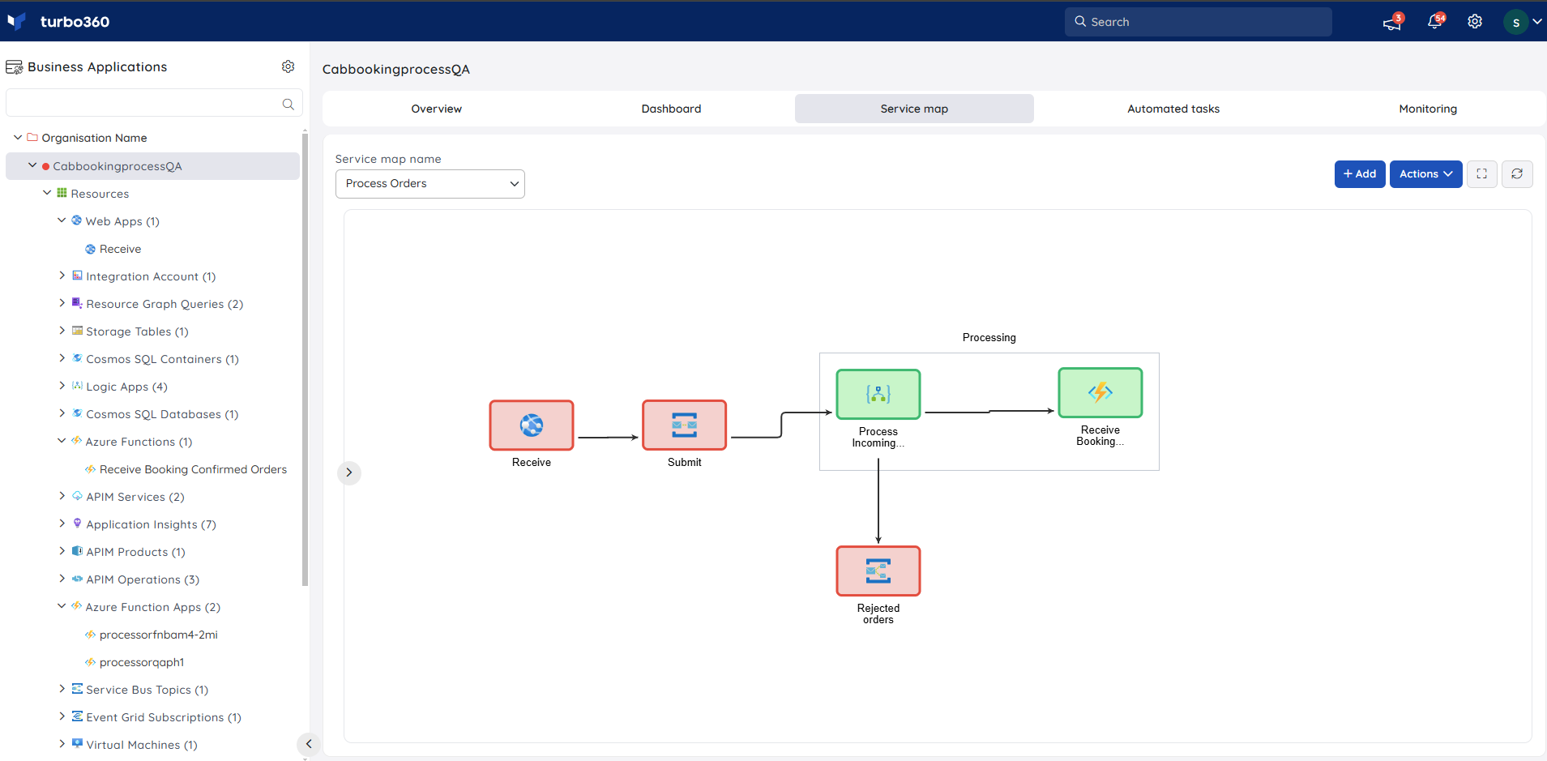This screenshot has height=761, width=1547.
Task: Expand the Logic Apps group
Action: pos(62,386)
